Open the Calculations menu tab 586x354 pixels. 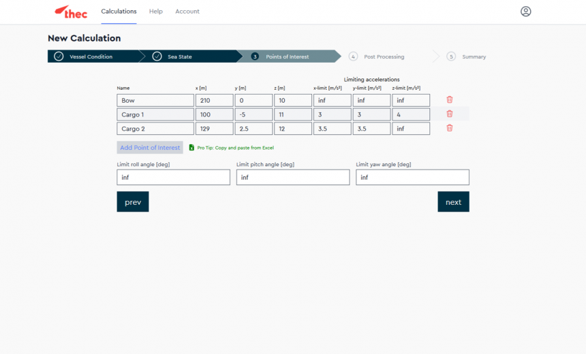pos(119,12)
